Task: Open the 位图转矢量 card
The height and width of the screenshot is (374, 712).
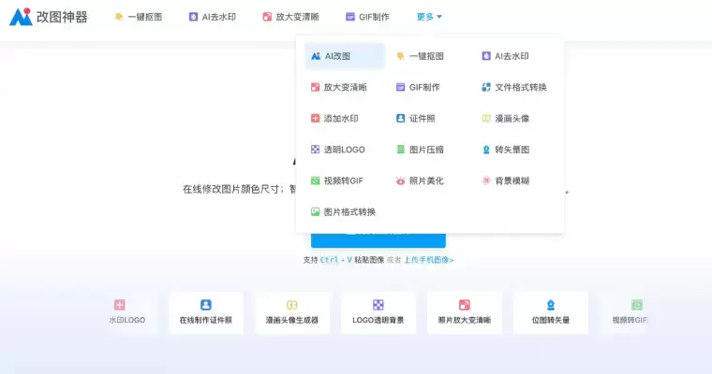Action: click(x=551, y=313)
